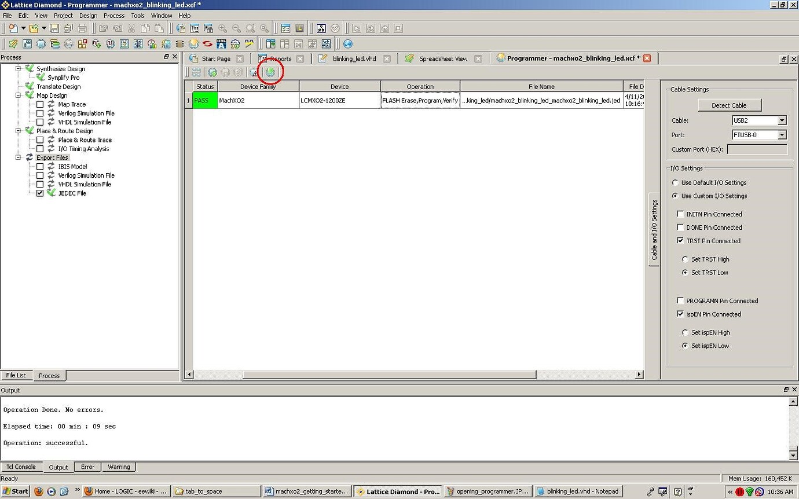Viewport: 799px width, 499px height.
Task: Close the Programmer machxo2_blinking_led.xcf tab
Action: pos(647,58)
